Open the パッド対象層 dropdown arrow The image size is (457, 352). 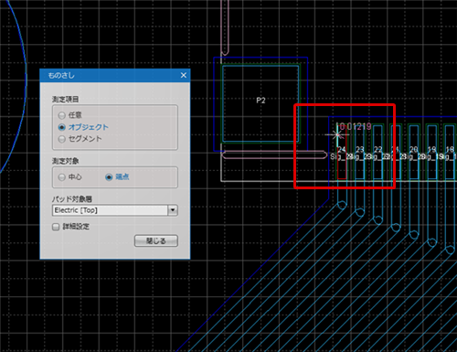click(173, 210)
